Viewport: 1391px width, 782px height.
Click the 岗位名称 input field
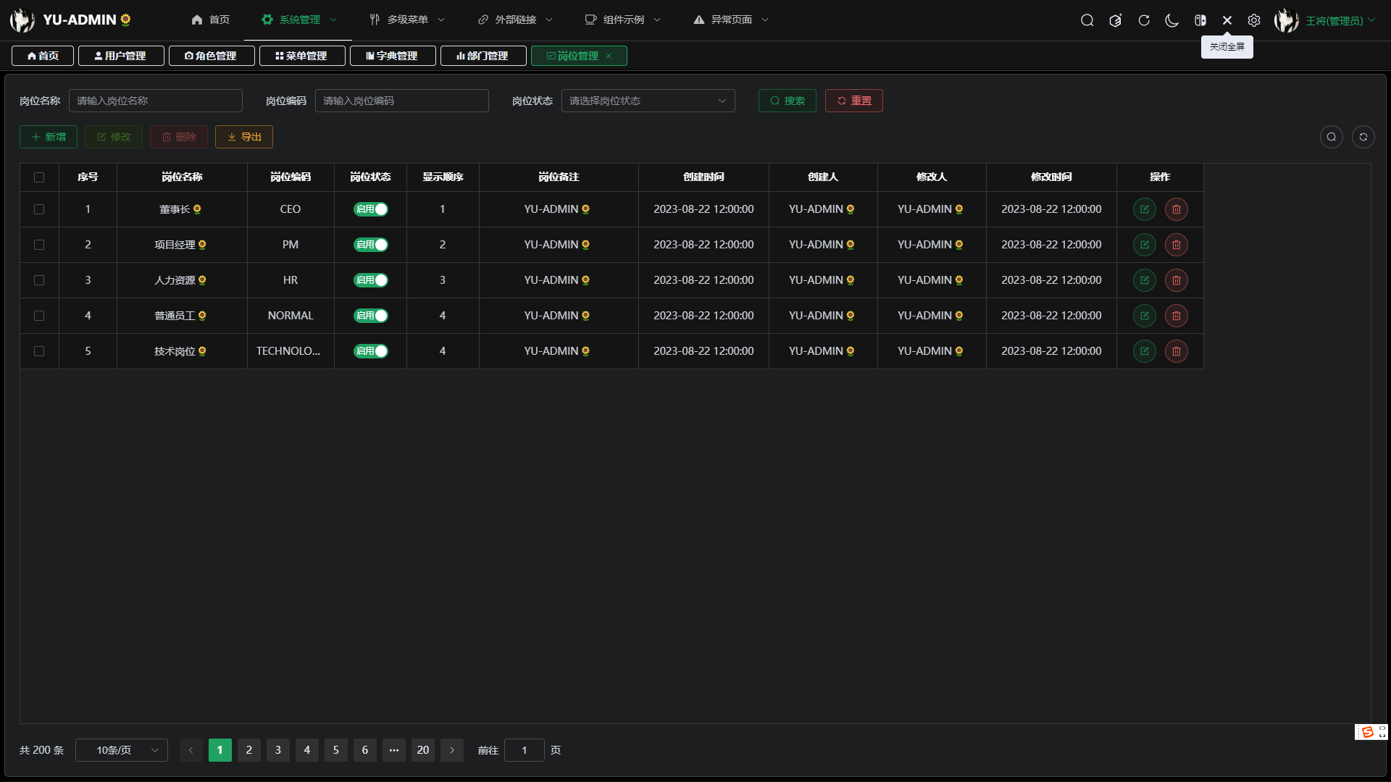155,101
